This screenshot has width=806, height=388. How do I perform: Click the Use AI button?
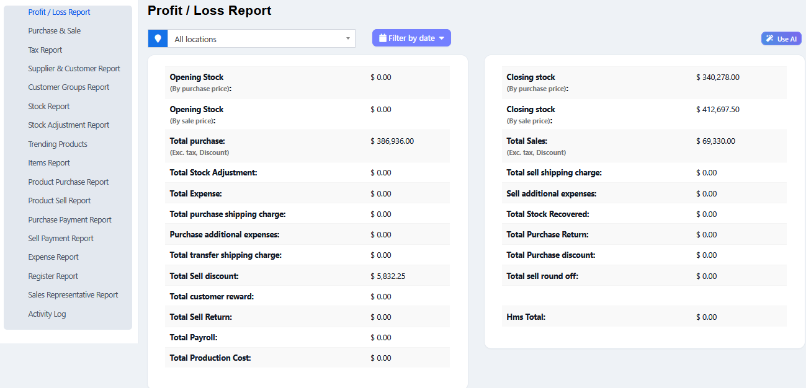point(781,38)
